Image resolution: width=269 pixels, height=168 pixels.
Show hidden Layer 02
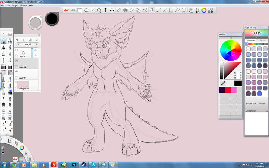[x=16, y=60]
